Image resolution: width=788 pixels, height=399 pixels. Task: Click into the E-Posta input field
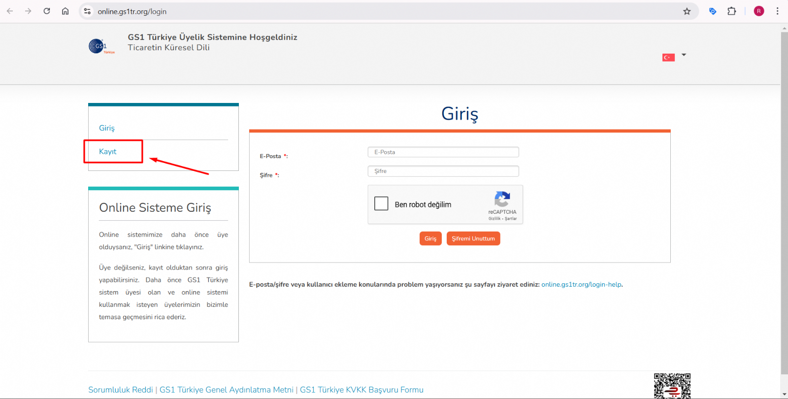(x=443, y=152)
